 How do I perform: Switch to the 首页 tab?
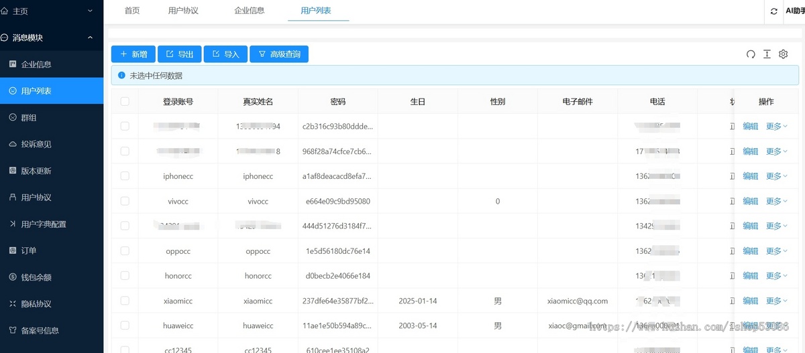click(x=132, y=11)
